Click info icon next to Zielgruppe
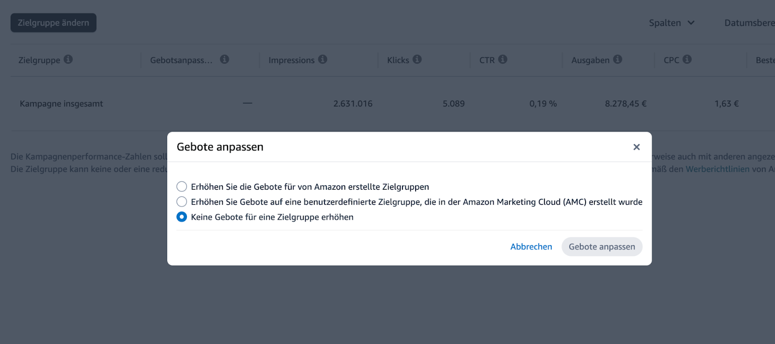The height and width of the screenshot is (344, 775). [68, 60]
